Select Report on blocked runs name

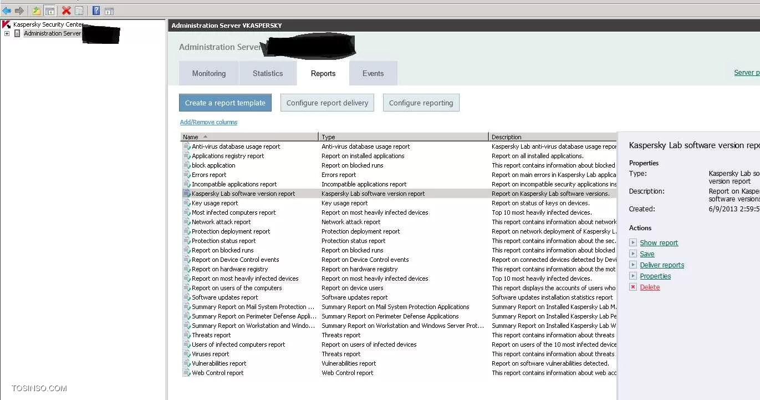click(x=223, y=250)
